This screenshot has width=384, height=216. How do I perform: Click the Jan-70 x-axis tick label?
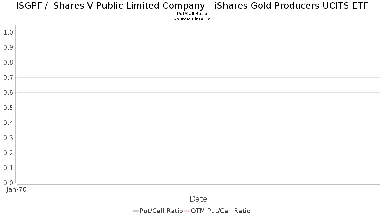(x=17, y=189)
